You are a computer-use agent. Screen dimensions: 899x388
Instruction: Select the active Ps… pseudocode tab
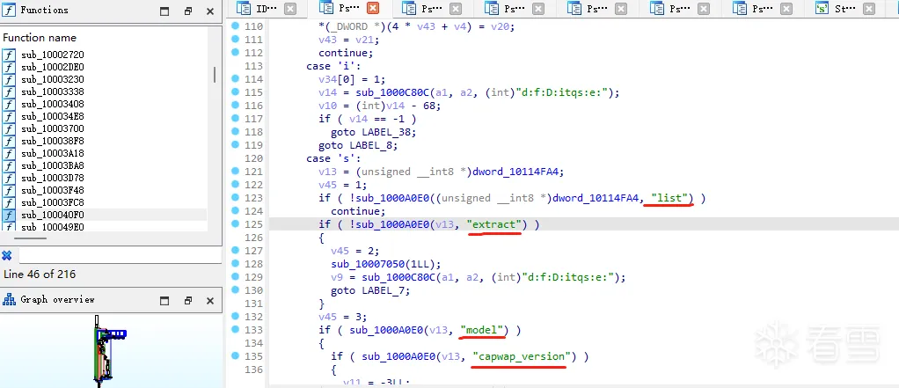pyautogui.click(x=348, y=9)
